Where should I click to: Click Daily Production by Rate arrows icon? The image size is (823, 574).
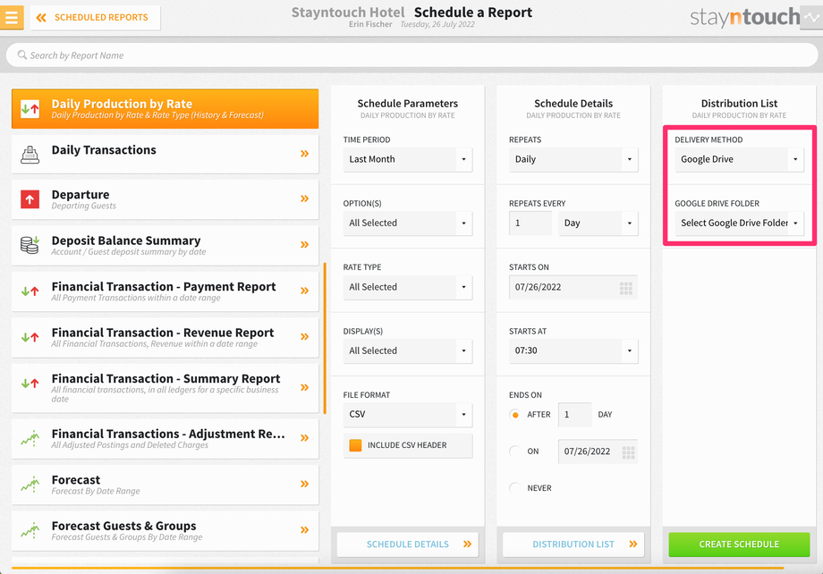[x=30, y=109]
